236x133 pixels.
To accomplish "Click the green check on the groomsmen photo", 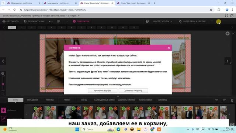I will coord(186,108).
